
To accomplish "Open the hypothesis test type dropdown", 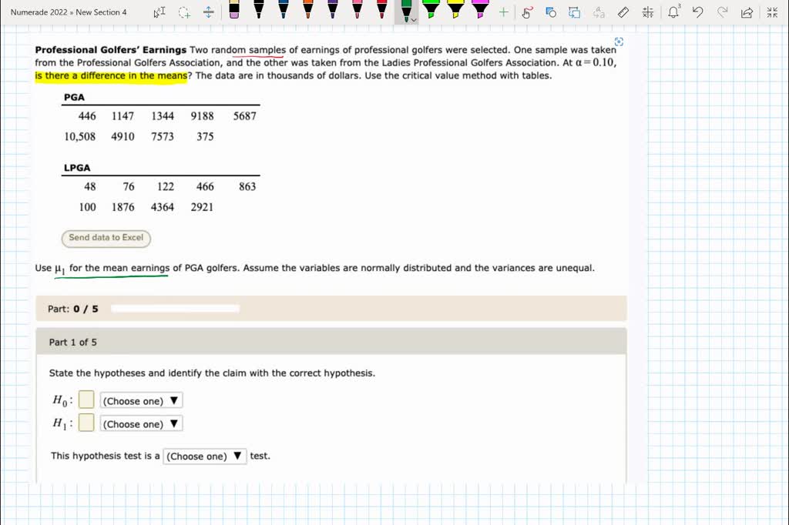I will [204, 456].
